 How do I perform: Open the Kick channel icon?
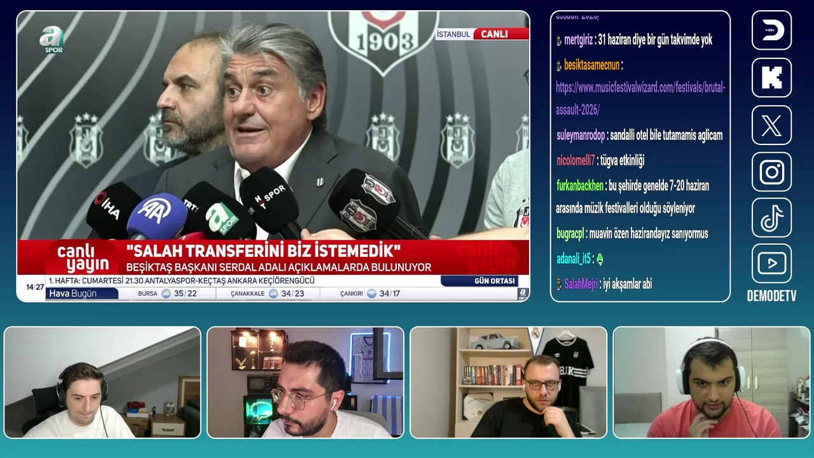[x=771, y=78]
